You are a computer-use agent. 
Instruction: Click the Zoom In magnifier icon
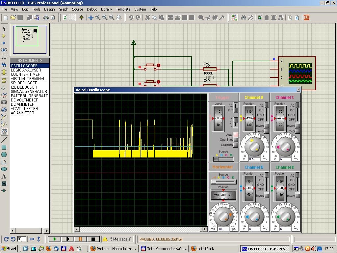tap(98, 17)
